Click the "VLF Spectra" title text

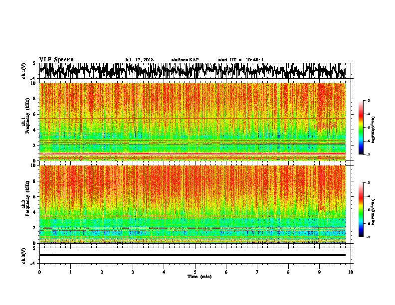point(56,59)
